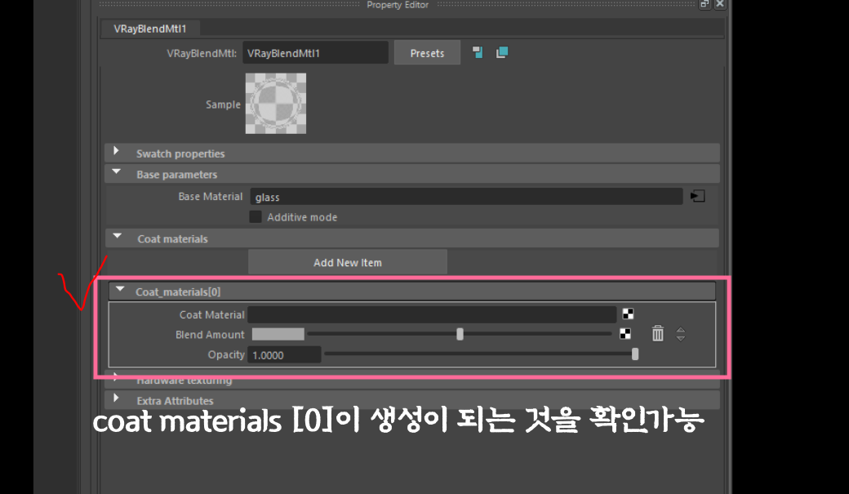Click the "VRayBlendMtl:" label
Image resolution: width=849 pixels, height=494 pixels.
point(202,53)
